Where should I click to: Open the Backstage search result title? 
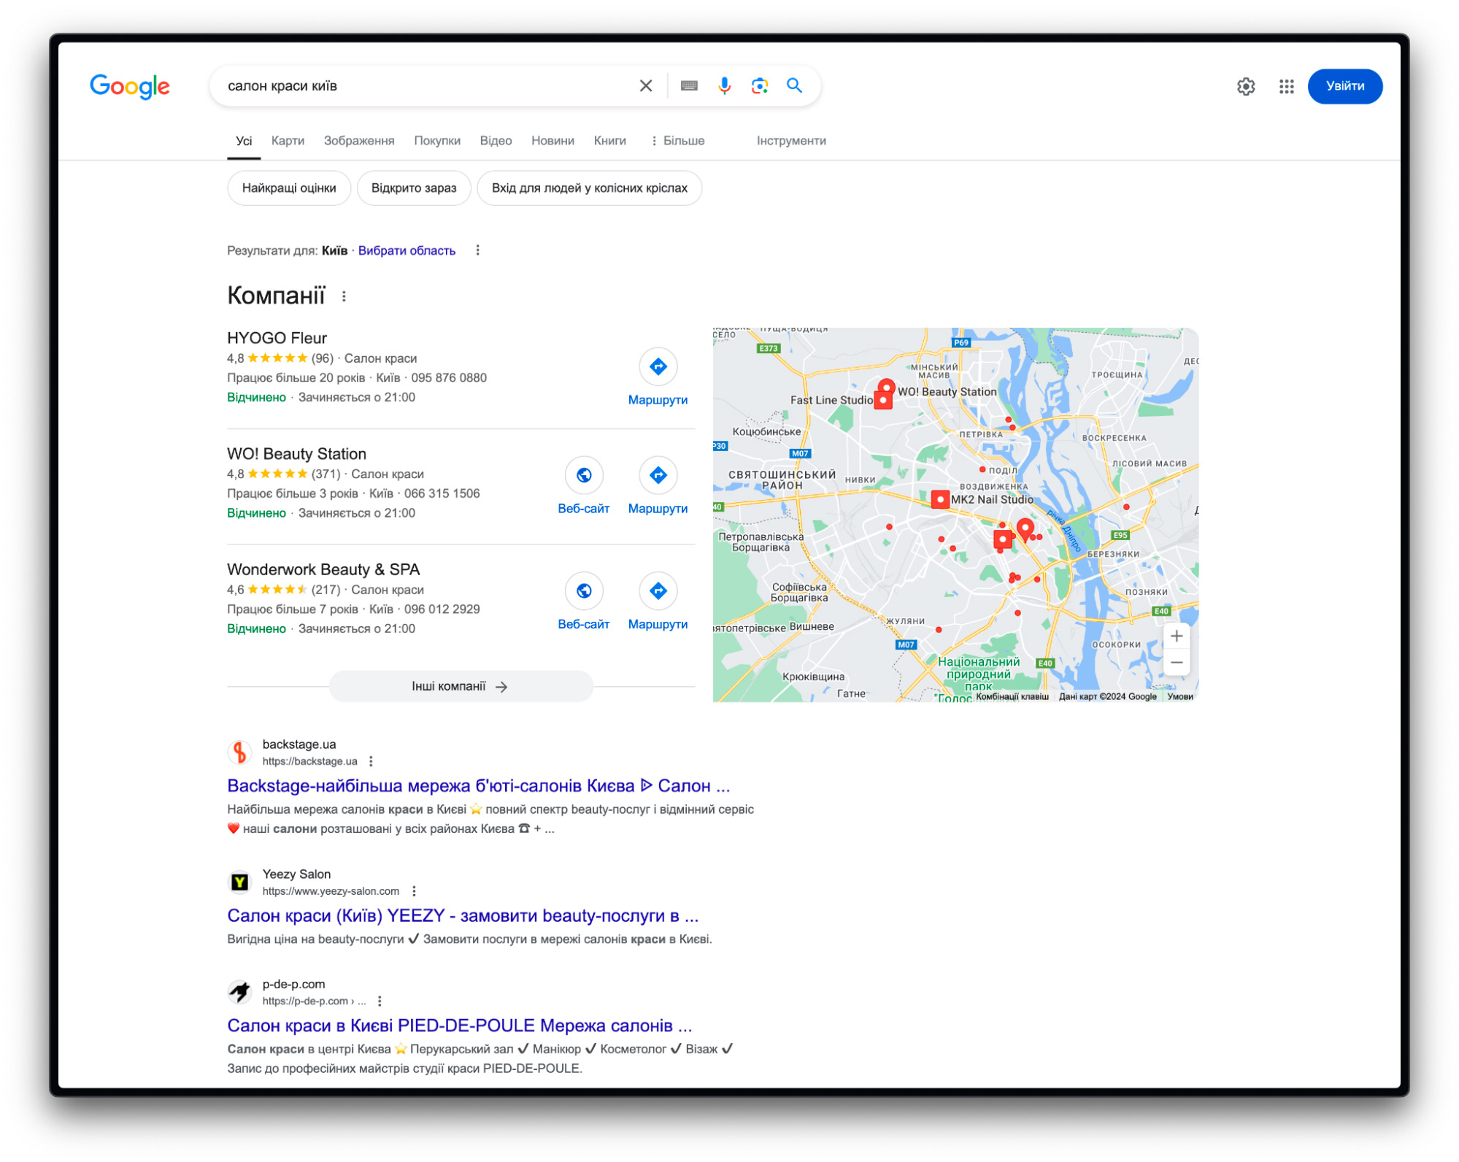(478, 786)
